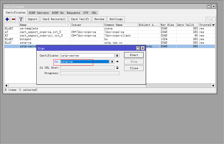Screen dimensions: 224x144
Task: Open the column selector dropdown after Trusted
Action: pos(213,25)
